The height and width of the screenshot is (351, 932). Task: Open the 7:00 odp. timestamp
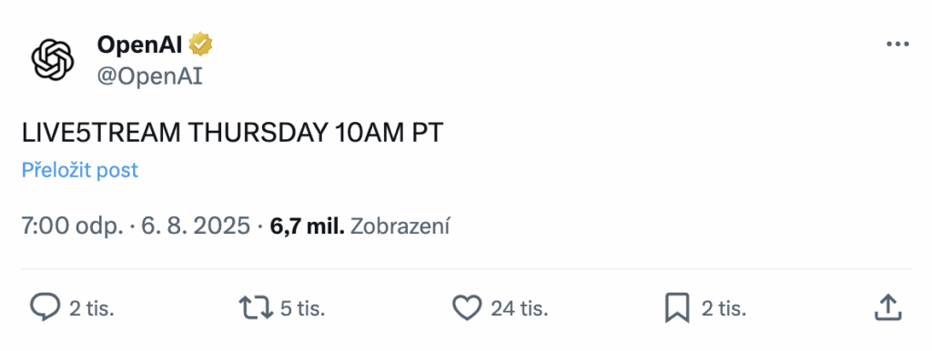pos(73,226)
